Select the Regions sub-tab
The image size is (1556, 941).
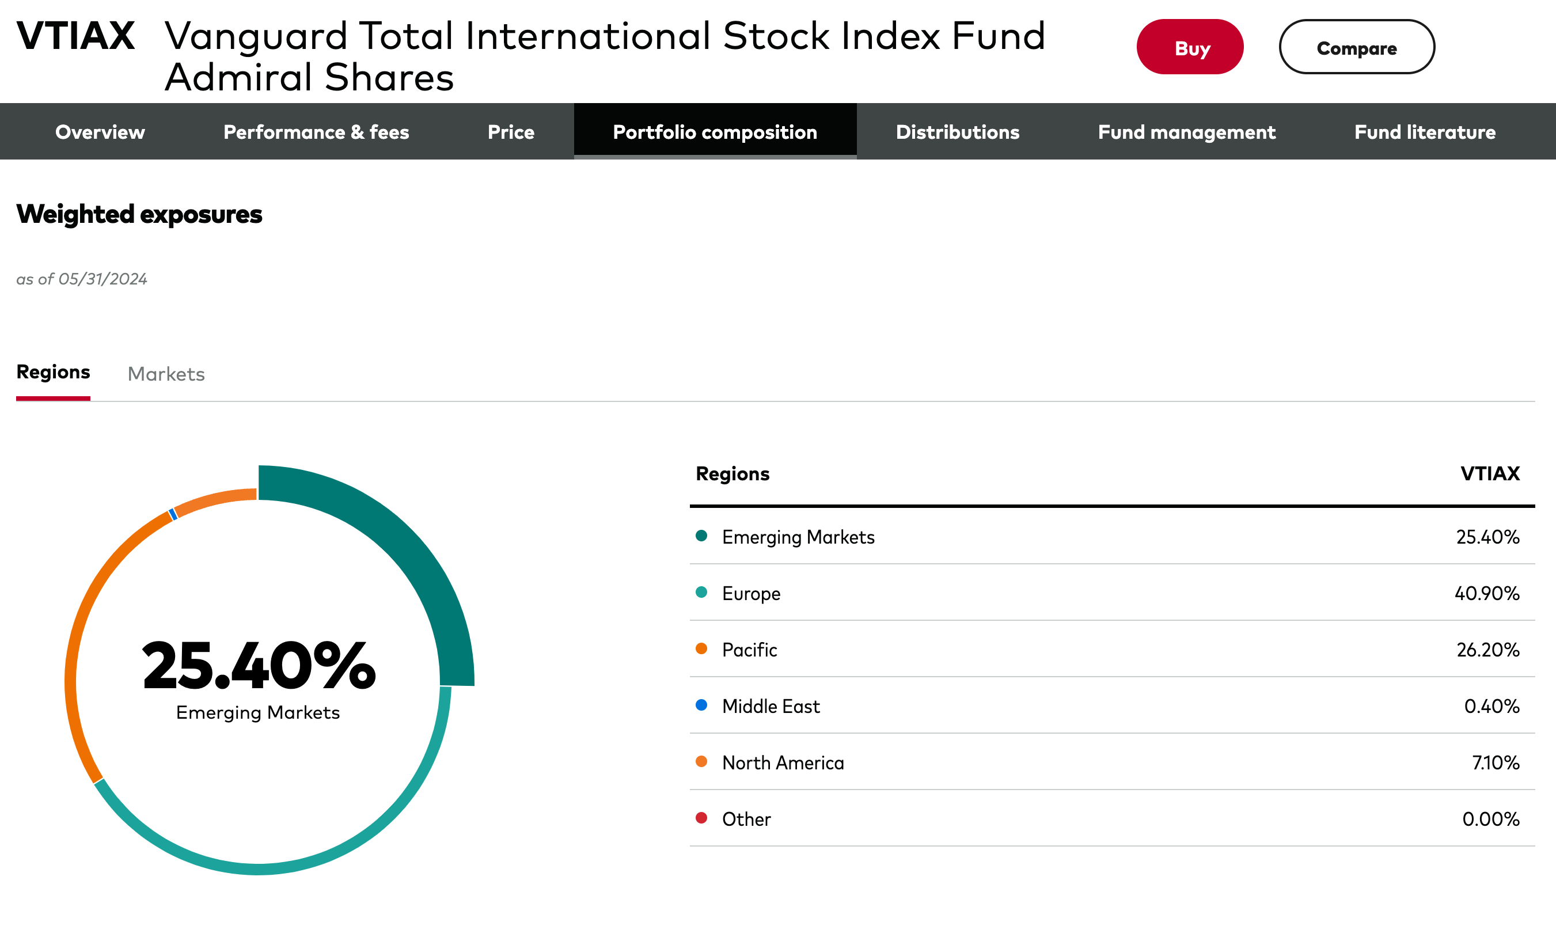(x=53, y=372)
